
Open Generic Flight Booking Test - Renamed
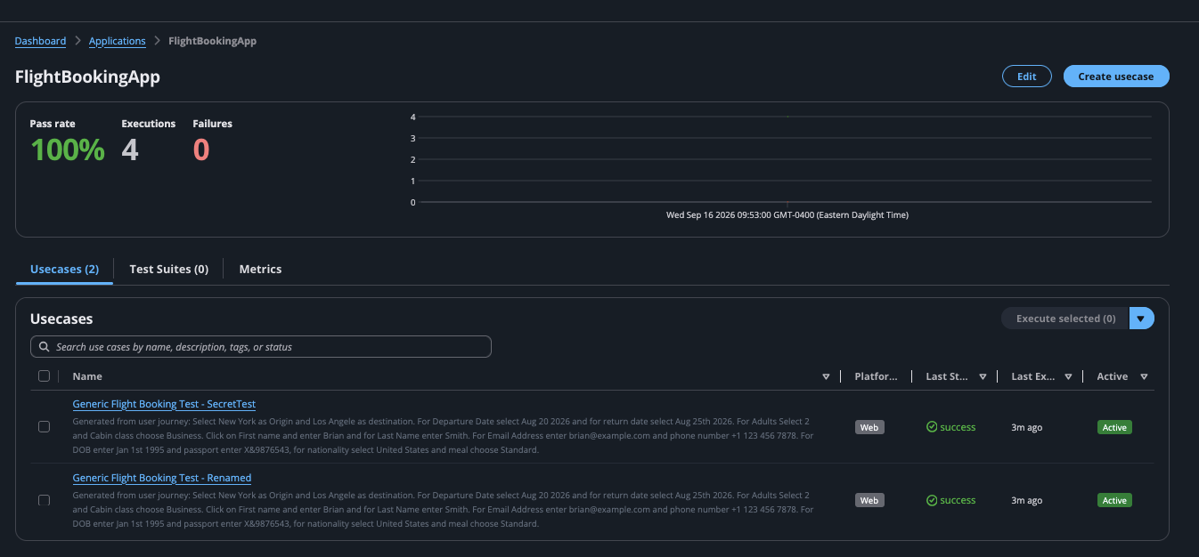[162, 478]
